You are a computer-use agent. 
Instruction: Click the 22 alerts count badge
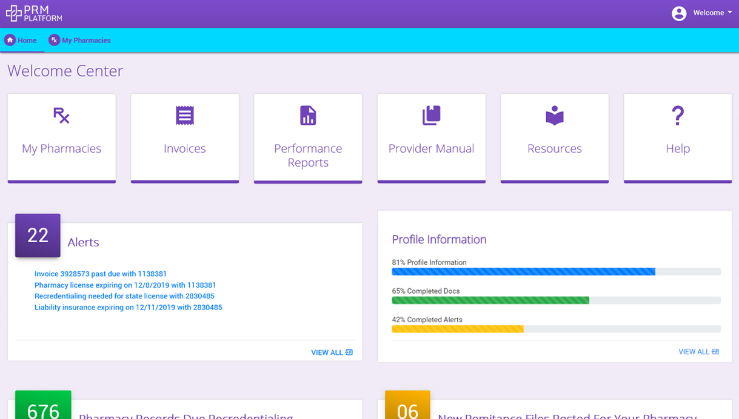click(x=37, y=236)
